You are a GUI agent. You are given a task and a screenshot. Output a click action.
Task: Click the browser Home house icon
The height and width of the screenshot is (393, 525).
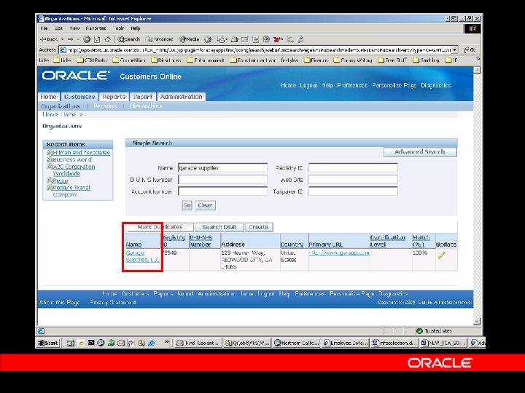107,39
